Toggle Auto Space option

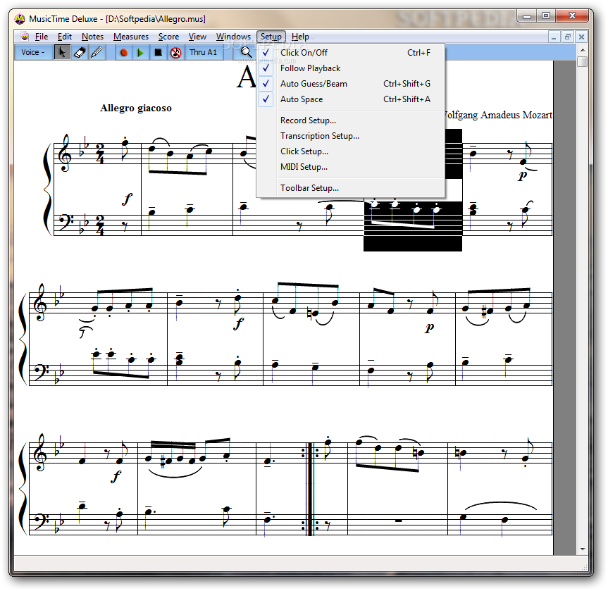(351, 99)
